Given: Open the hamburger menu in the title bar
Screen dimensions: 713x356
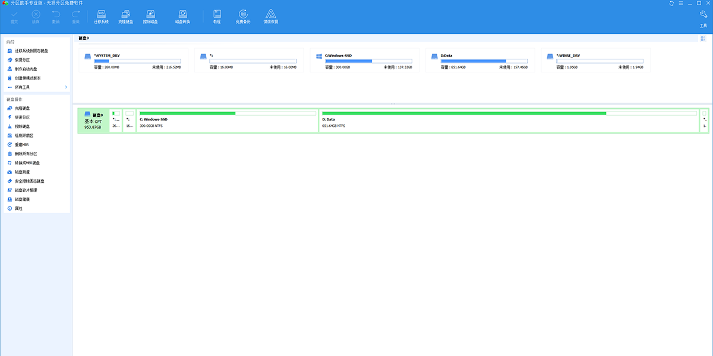Looking at the screenshot, I should (680, 3).
